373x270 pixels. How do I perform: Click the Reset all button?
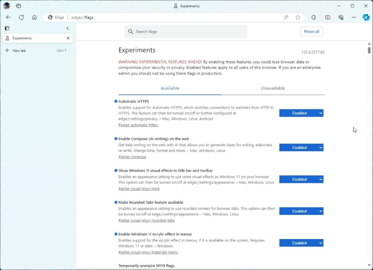pyautogui.click(x=311, y=31)
